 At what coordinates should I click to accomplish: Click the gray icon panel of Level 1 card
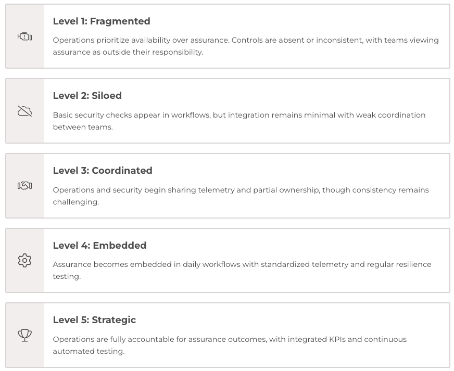pyautogui.click(x=25, y=36)
